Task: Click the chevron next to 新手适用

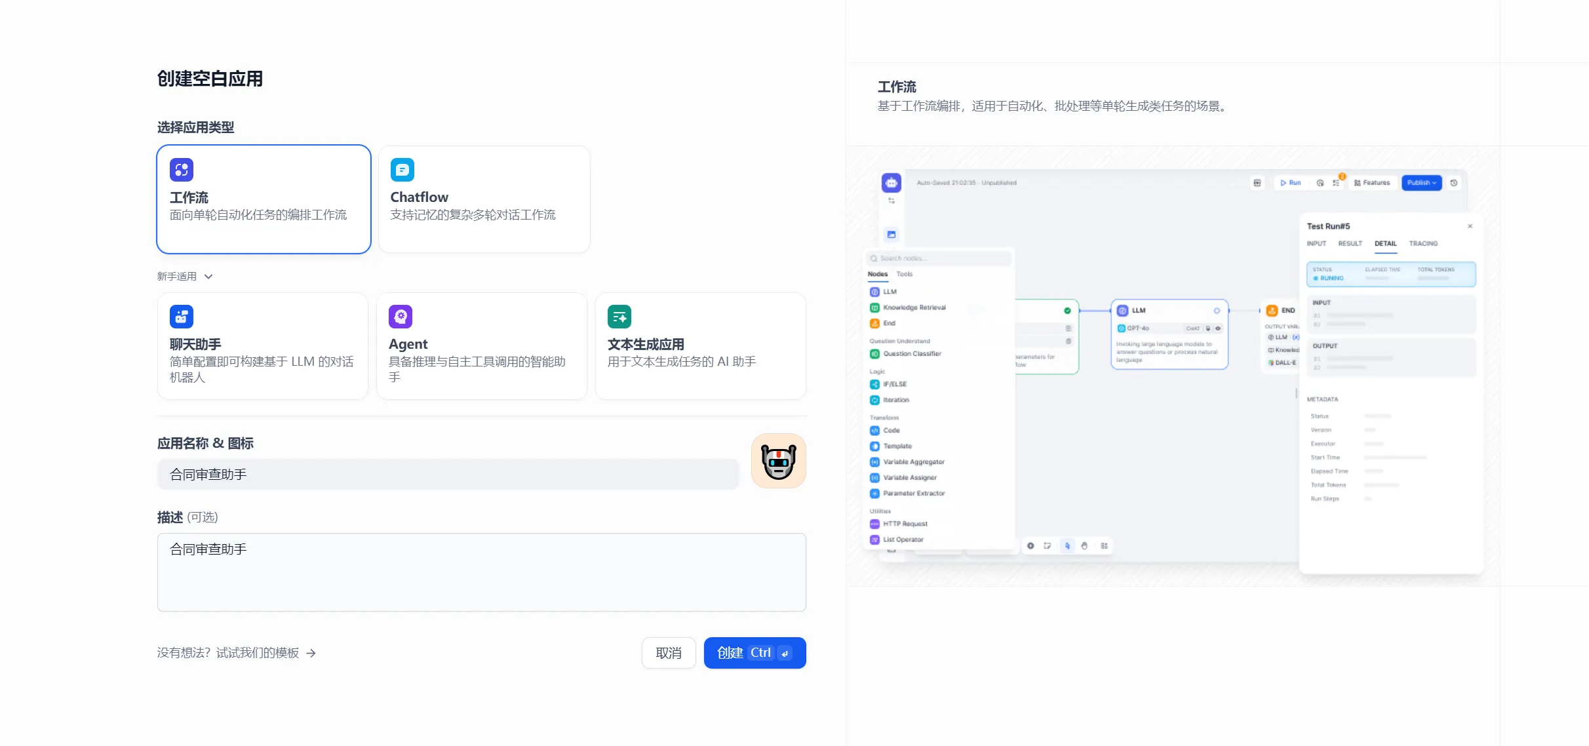Action: point(208,277)
